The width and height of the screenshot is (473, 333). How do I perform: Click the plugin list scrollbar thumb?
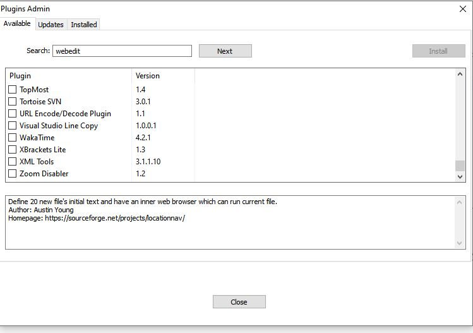coord(460,166)
